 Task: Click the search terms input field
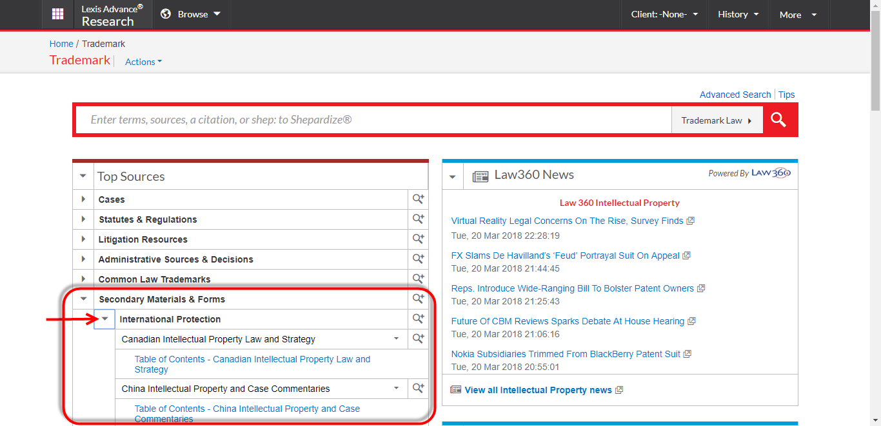coord(374,120)
